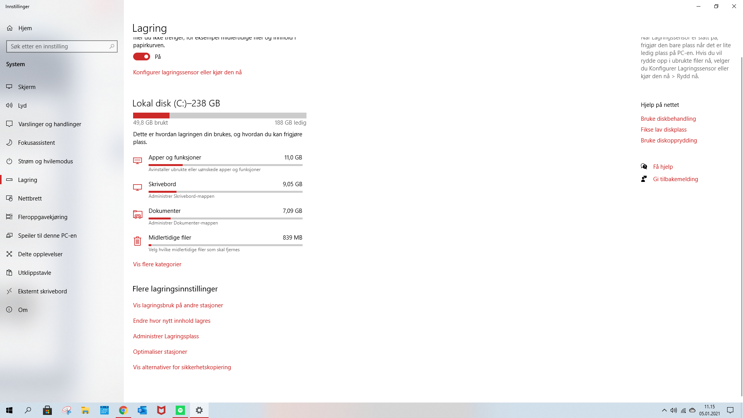
Task: Open Apper og funksjoner storage category
Action: 218,163
